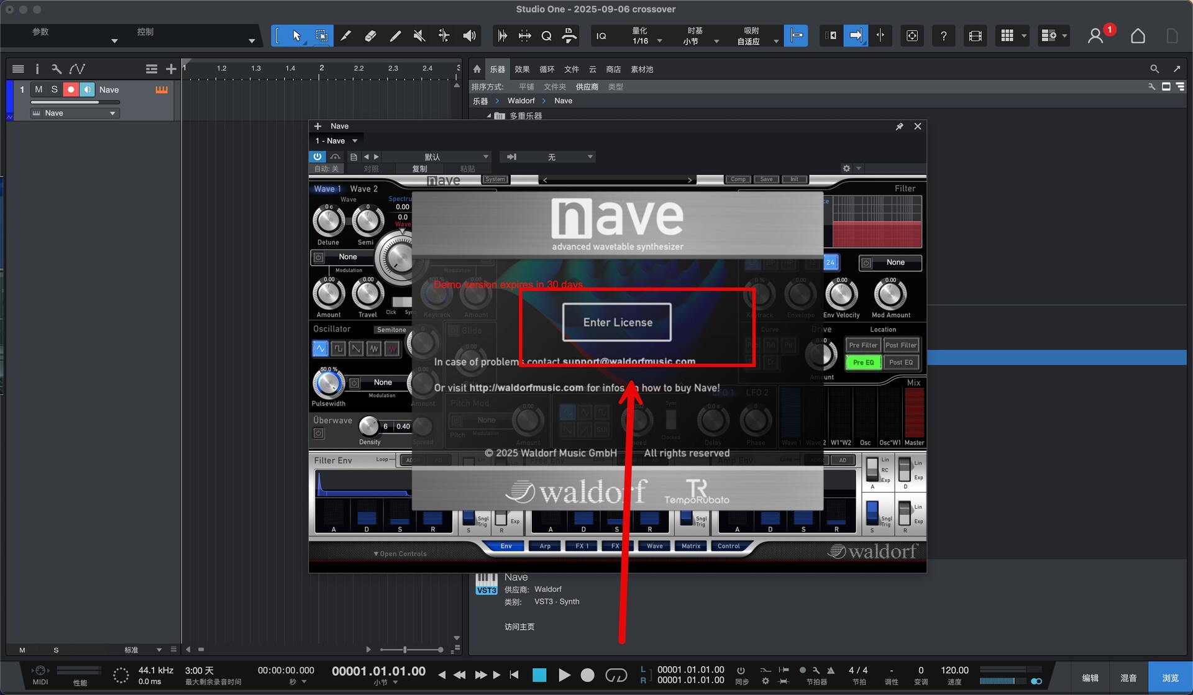Screen dimensions: 1193x695
Task: Toggle autoscroll arrow button
Action: (856, 35)
